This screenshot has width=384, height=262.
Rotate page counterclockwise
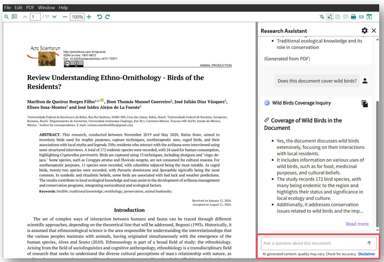pyautogui.click(x=99, y=17)
